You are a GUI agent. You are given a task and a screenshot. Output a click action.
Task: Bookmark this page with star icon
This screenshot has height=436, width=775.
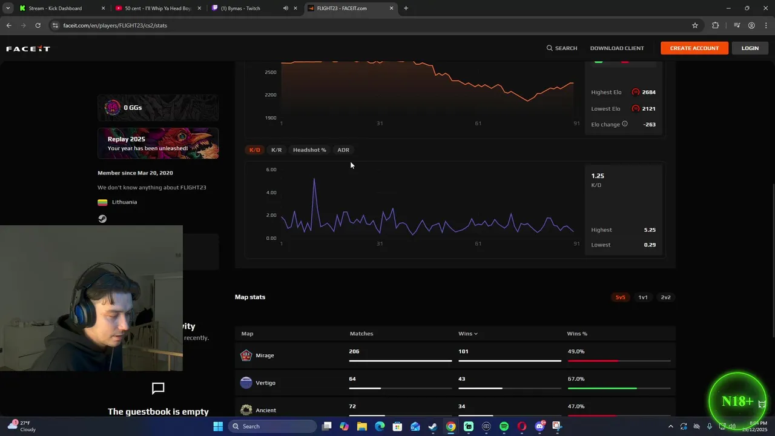coord(695,25)
